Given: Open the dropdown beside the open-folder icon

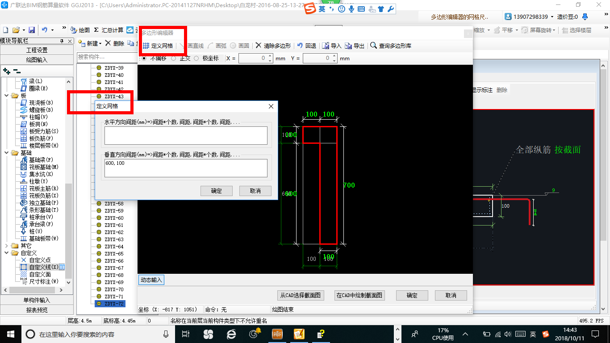Looking at the screenshot, I should 23,30.
